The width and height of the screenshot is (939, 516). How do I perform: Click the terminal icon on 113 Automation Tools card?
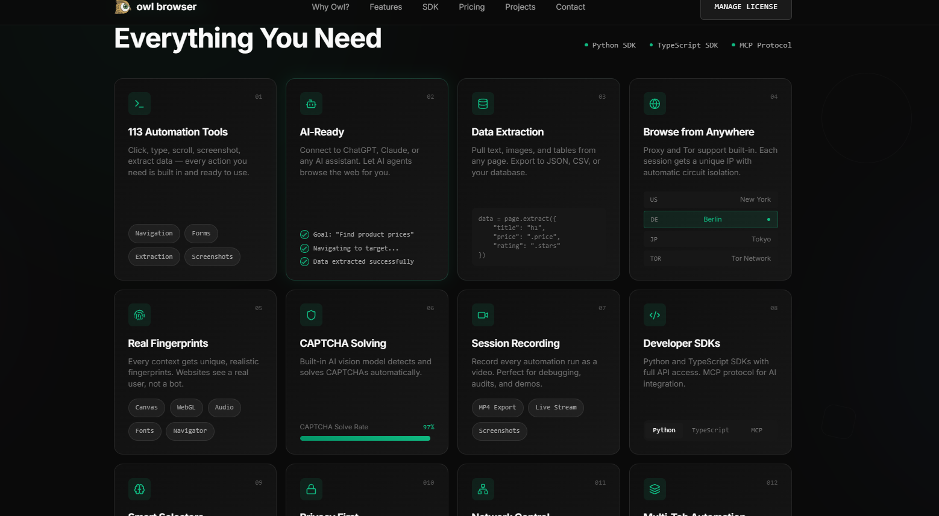coord(139,104)
